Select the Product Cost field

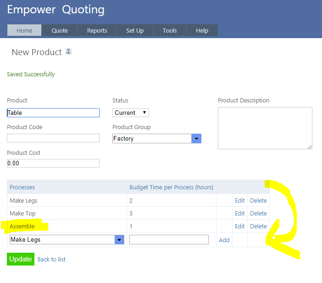tap(53, 163)
